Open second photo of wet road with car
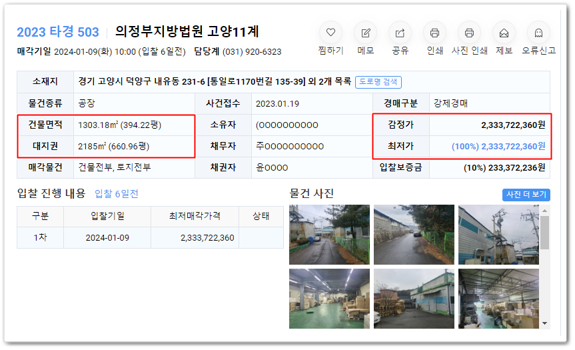This screenshot has width=575, height=350. 414,235
